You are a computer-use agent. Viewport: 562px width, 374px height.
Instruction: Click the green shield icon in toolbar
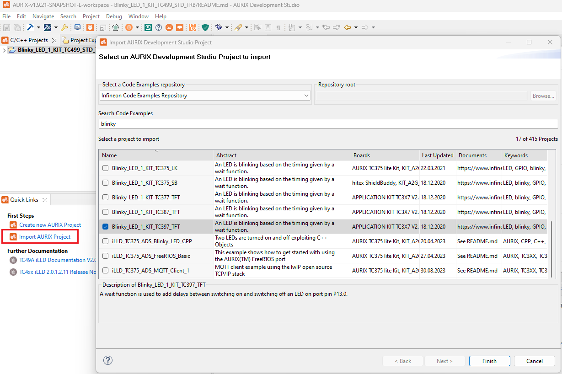(x=205, y=27)
